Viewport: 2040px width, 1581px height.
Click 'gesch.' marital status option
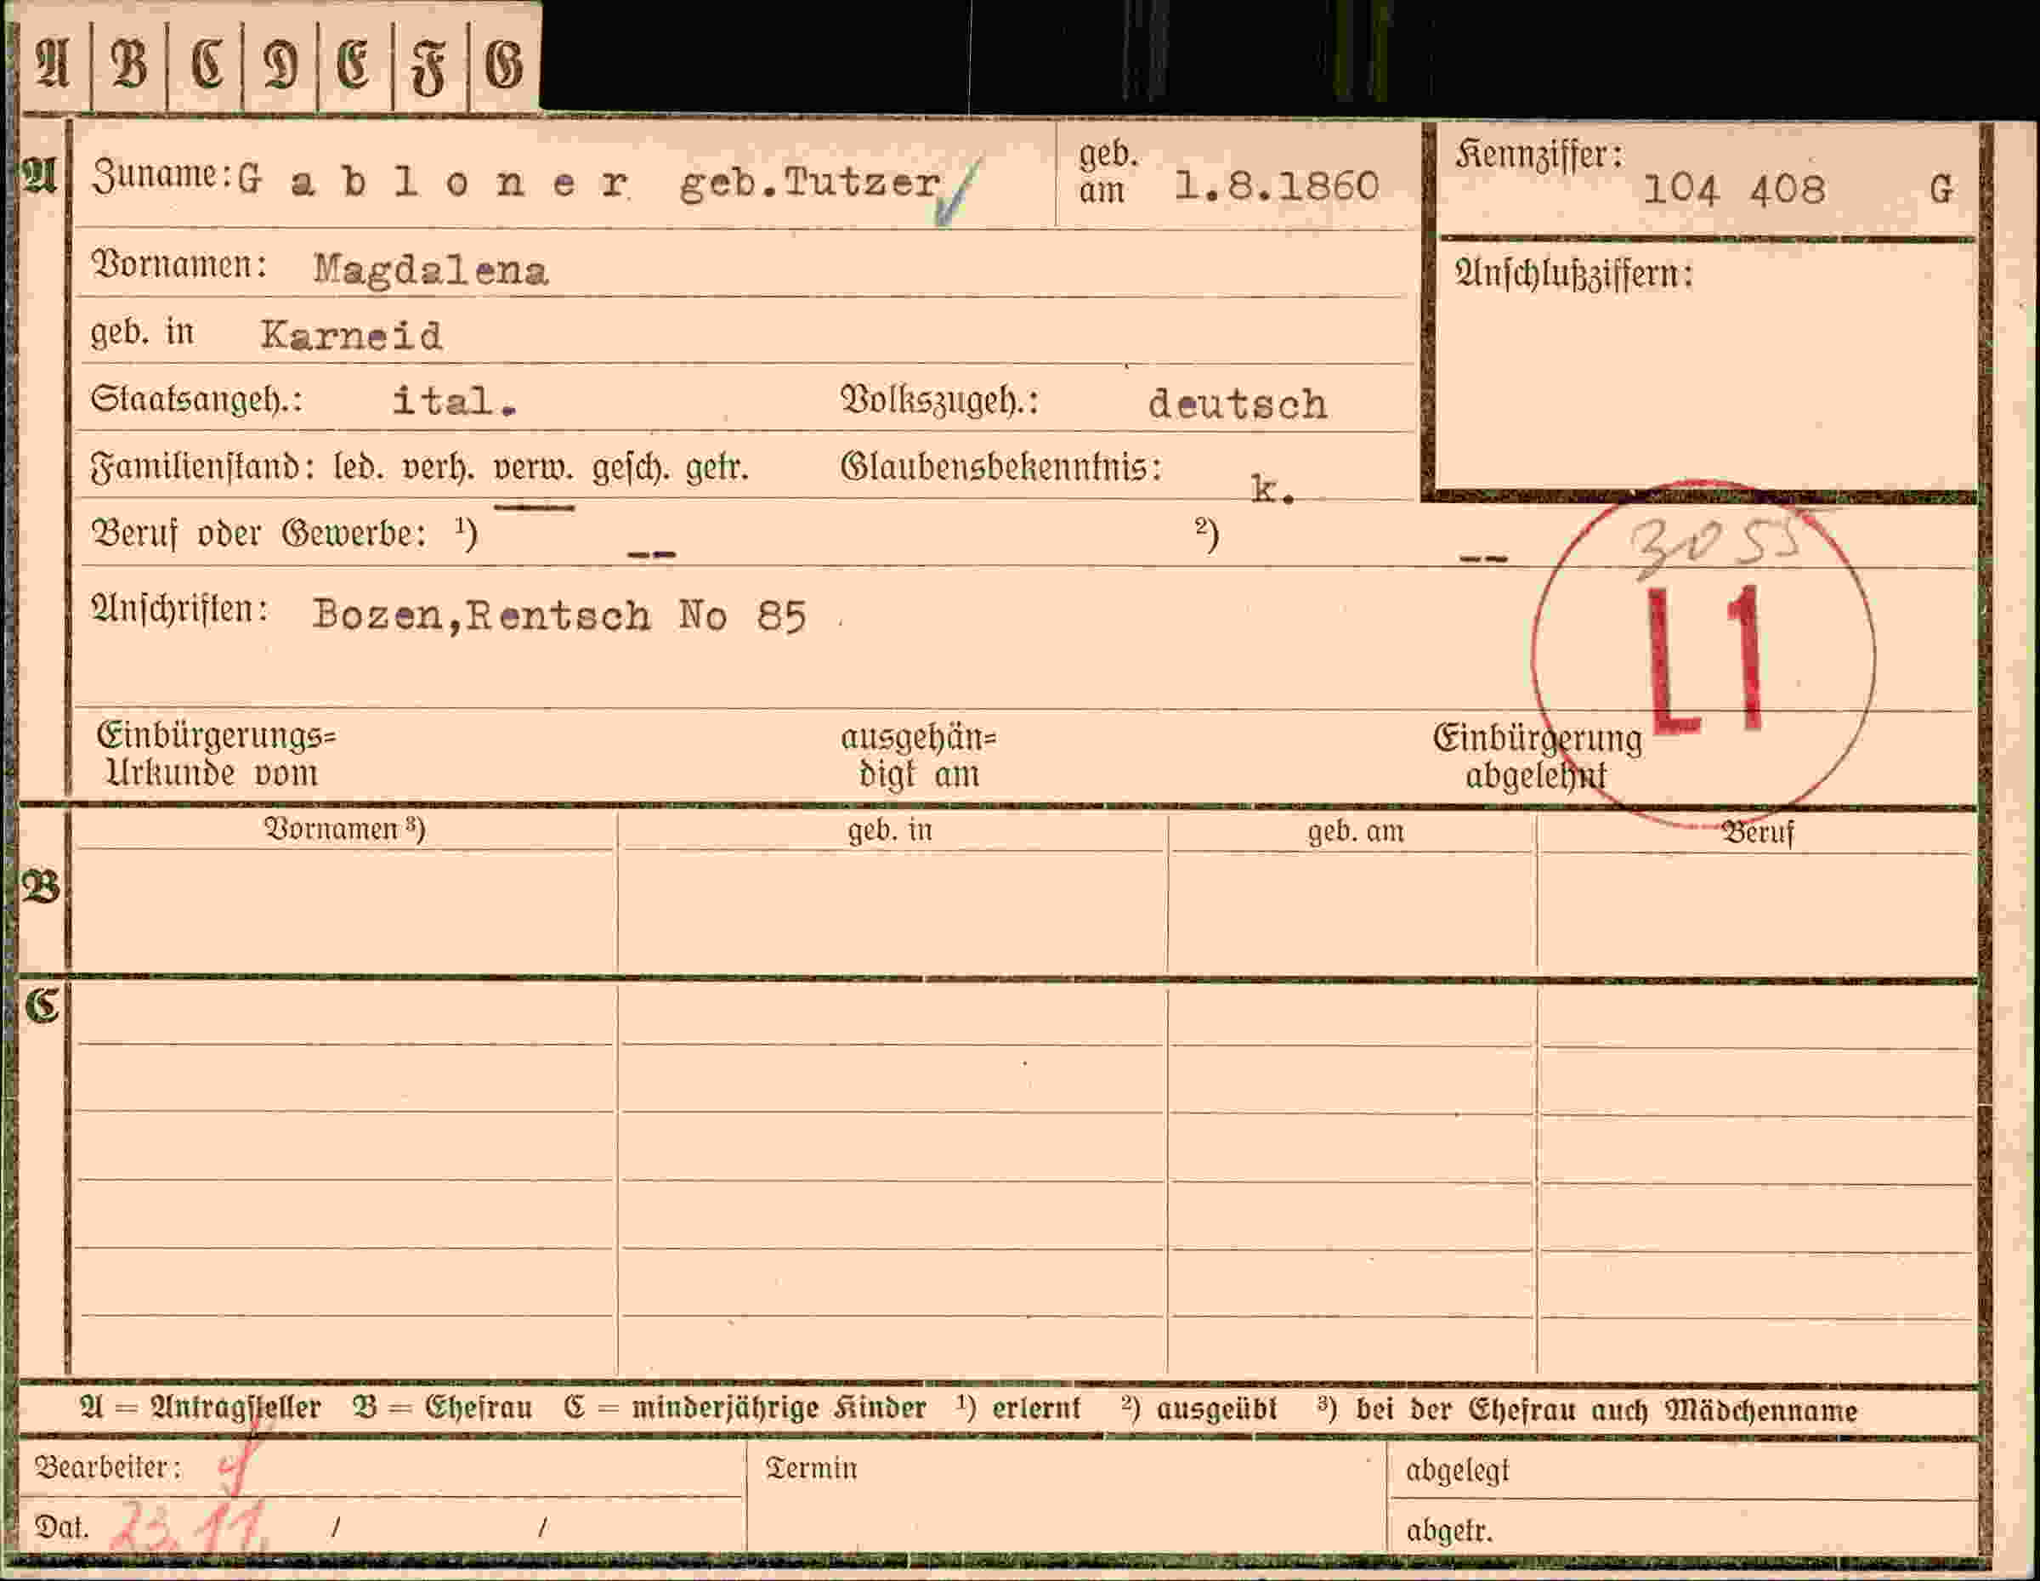[631, 467]
